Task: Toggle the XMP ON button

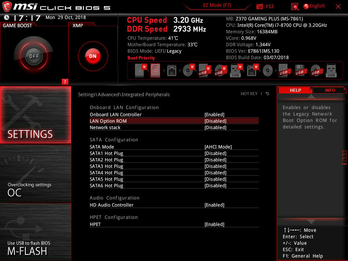Action: click(93, 56)
